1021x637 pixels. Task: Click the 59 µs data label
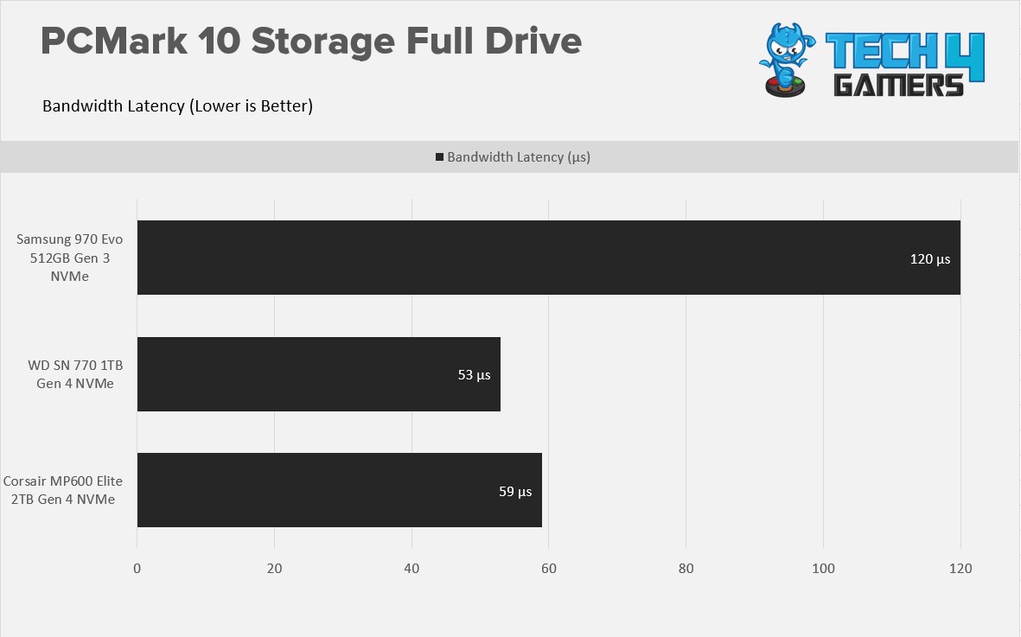[515, 491]
